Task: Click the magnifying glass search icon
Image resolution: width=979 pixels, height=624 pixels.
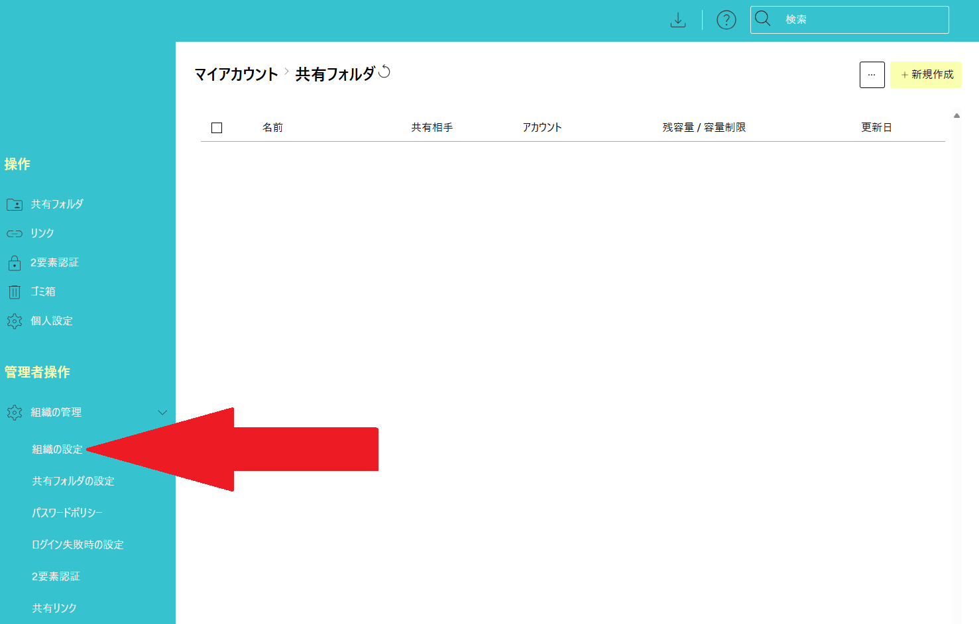Action: pos(763,19)
